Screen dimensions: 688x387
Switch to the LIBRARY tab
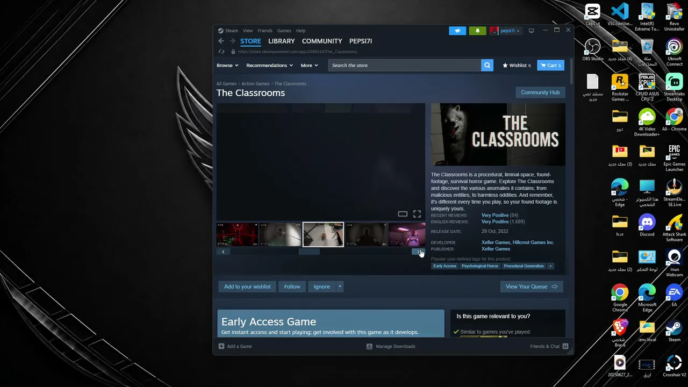pos(282,41)
